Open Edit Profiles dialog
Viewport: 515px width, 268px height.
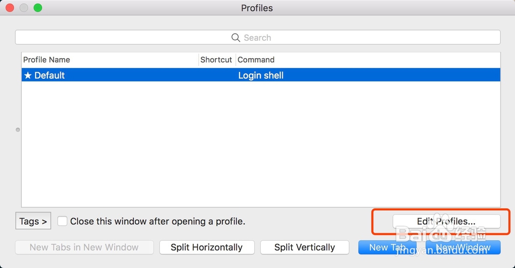[x=447, y=221]
